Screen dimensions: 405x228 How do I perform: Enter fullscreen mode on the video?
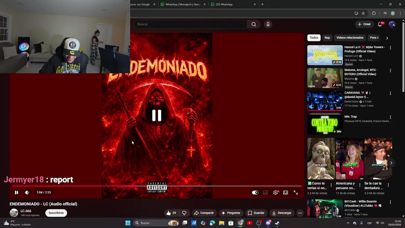tap(296, 193)
